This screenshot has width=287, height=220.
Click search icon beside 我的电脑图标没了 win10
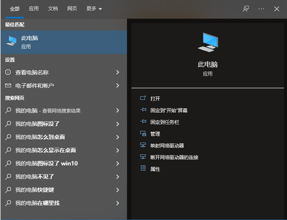tap(8, 163)
